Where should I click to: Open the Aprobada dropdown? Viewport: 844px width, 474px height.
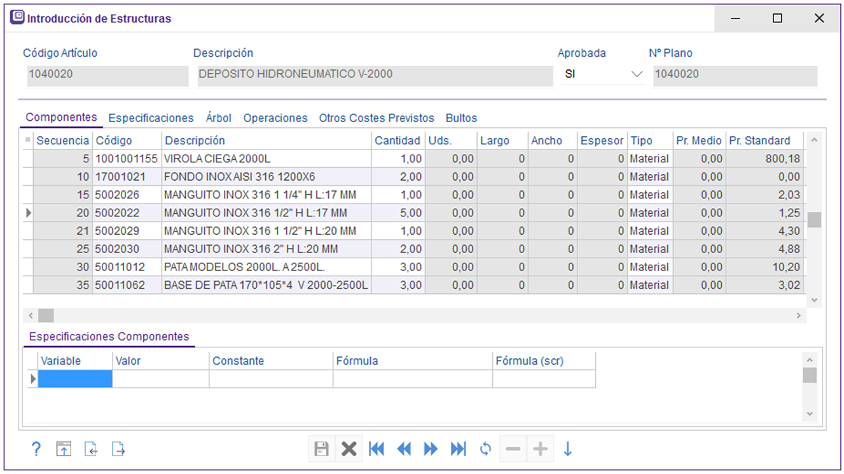coord(637,74)
